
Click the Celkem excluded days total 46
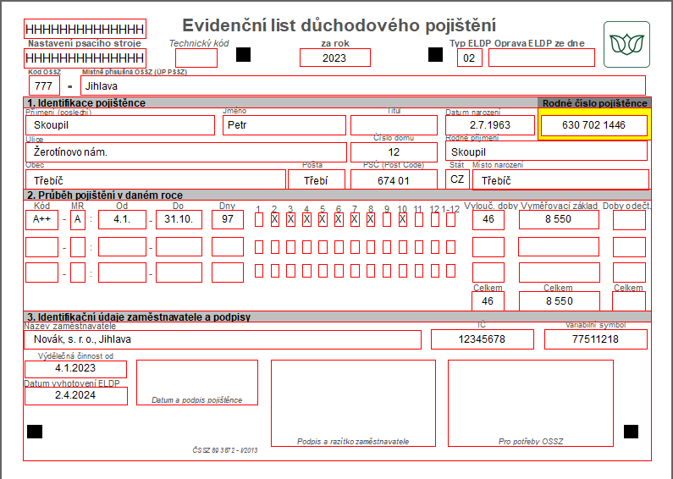pyautogui.click(x=488, y=301)
